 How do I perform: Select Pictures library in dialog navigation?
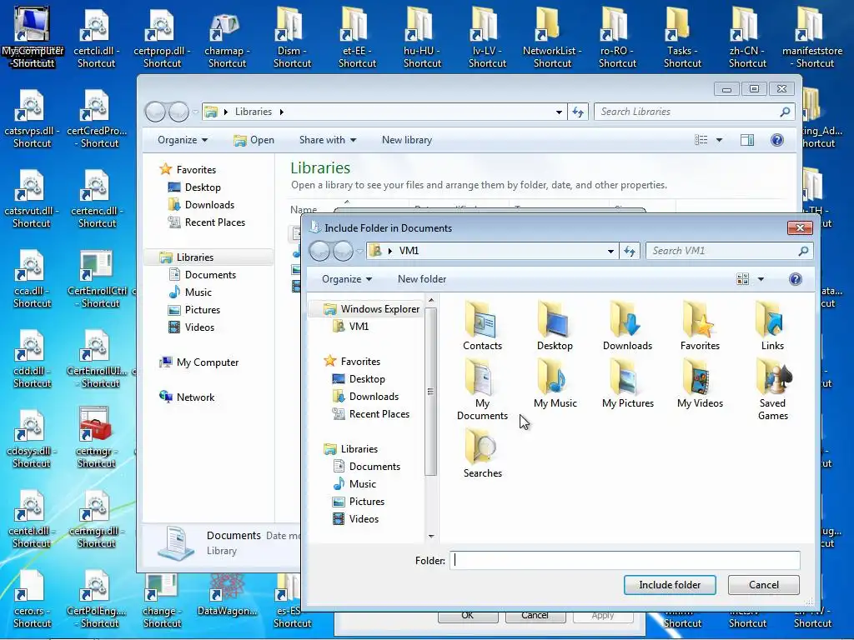click(x=359, y=502)
